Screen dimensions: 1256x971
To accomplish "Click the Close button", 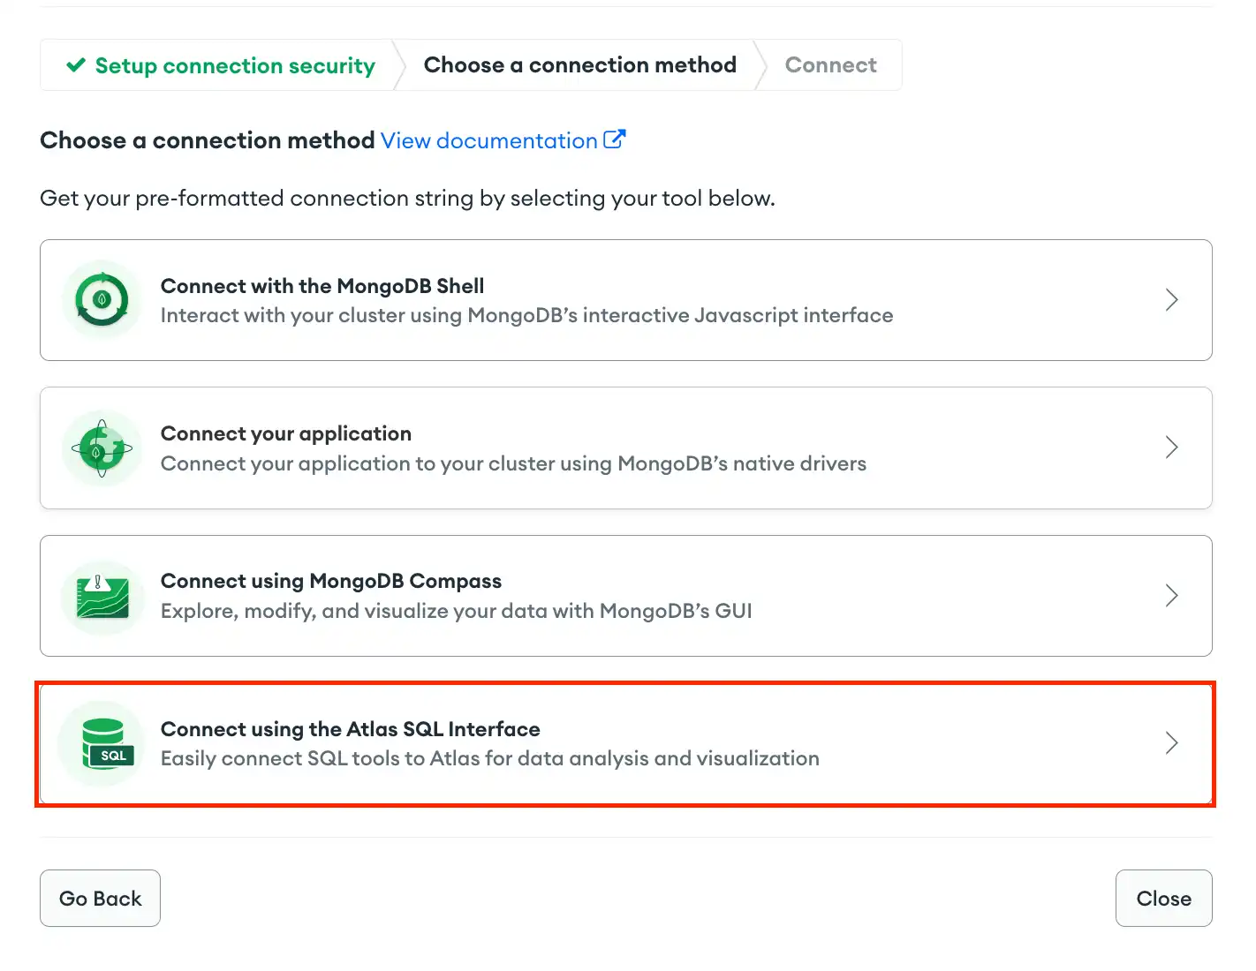I will (x=1163, y=898).
